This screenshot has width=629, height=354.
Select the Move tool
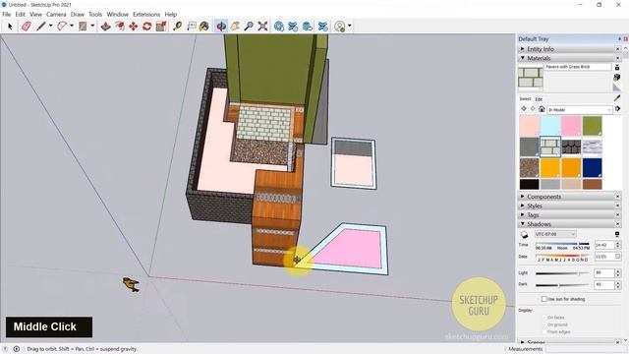click(134, 27)
